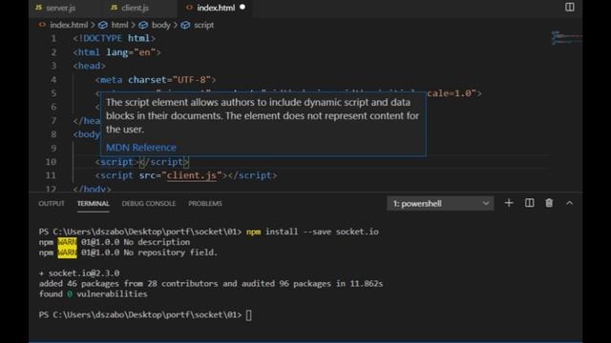
Task: Click the body breadcrumb item
Action: tap(161, 25)
